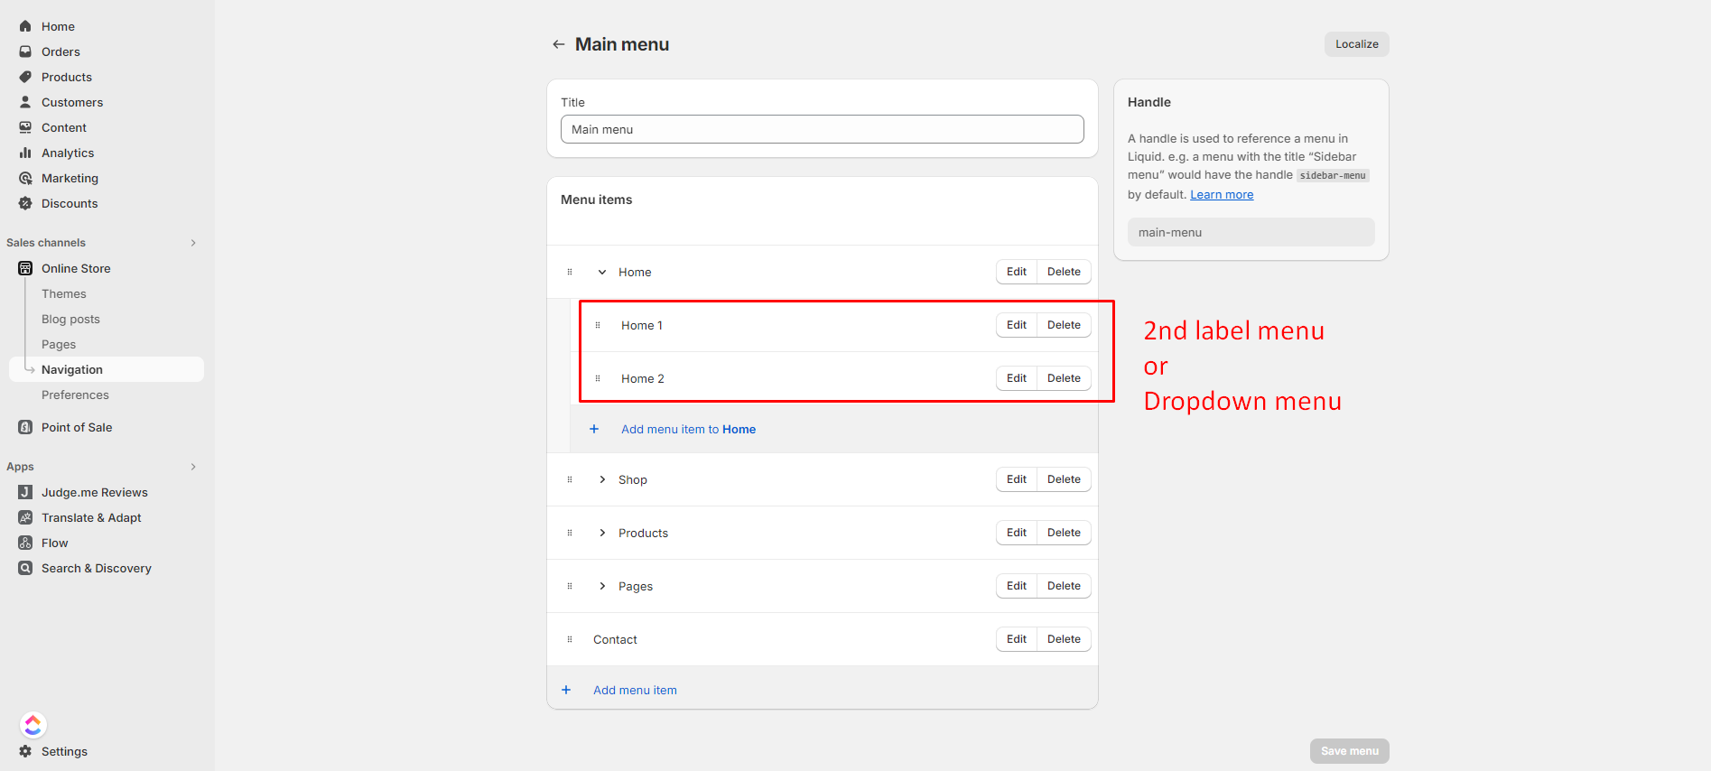
Task: Click the ClickUp floating logo icon
Action: [33, 725]
